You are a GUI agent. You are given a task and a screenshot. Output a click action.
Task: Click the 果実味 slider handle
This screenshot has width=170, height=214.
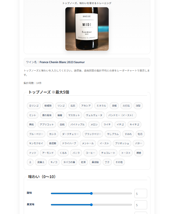pos(91,205)
